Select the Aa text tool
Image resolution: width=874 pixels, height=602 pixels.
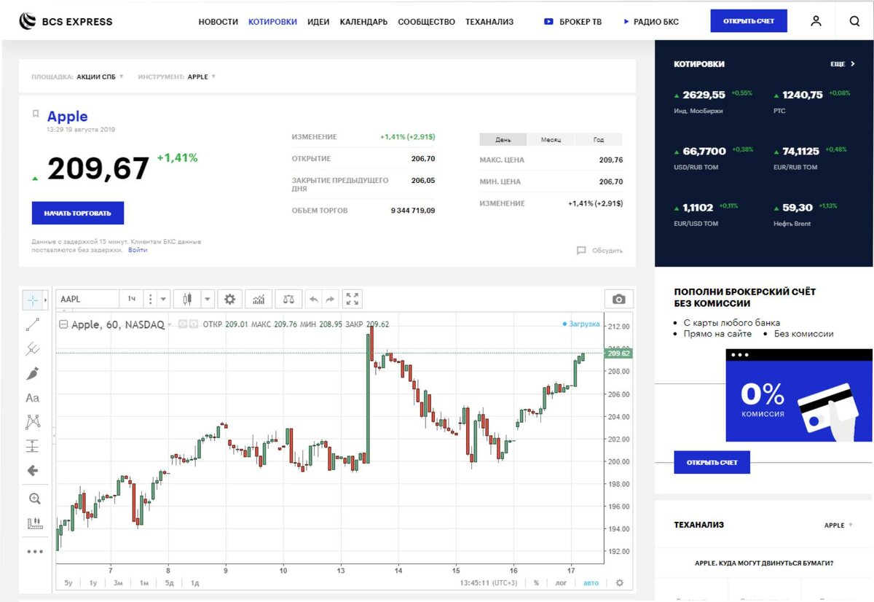[x=33, y=398]
